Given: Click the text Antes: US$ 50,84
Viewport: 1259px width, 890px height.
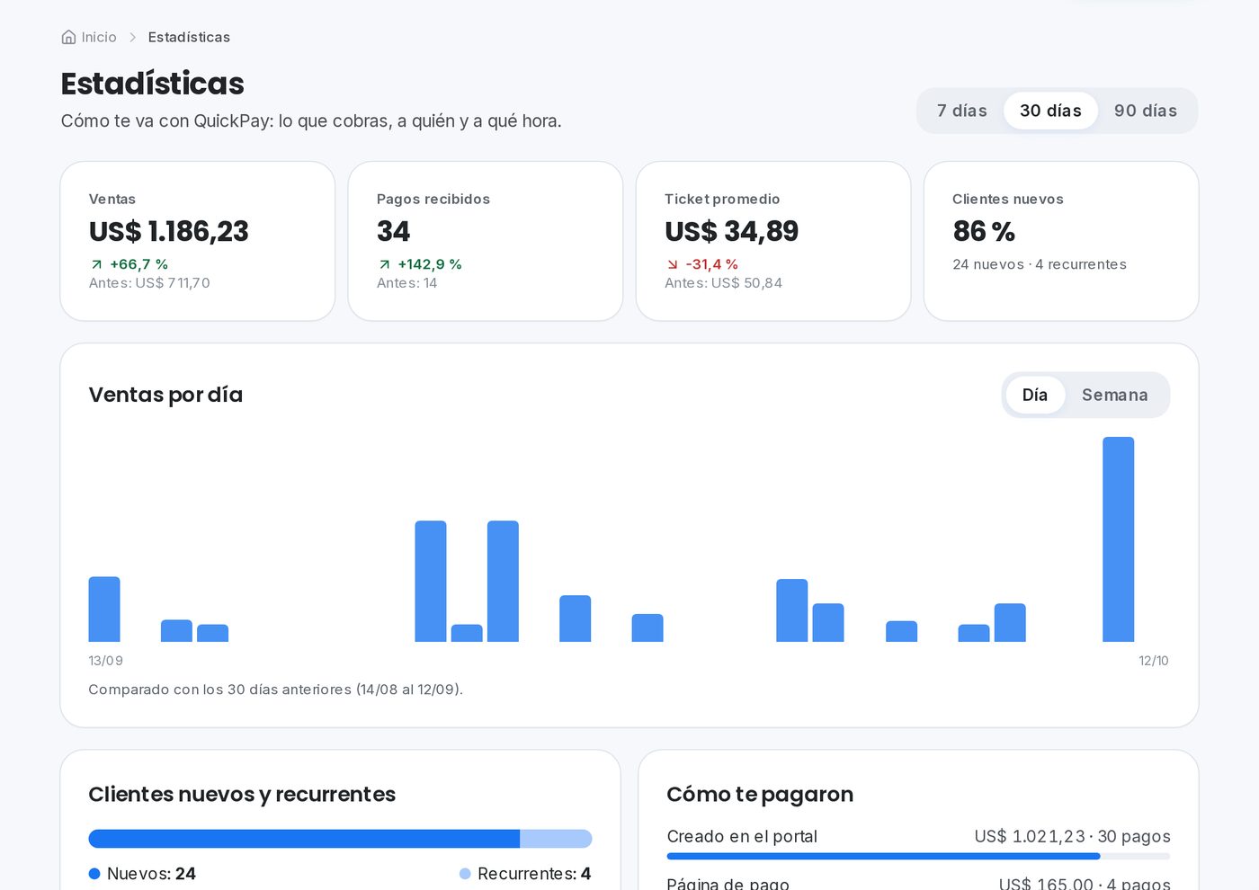Looking at the screenshot, I should coord(724,283).
